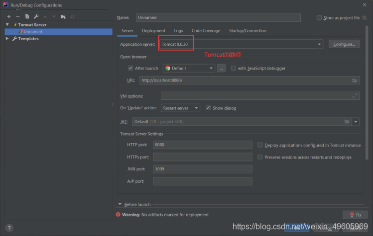Screen dimensions: 373x236
Task: Open Restart server update action dropdown
Action: coord(180,108)
